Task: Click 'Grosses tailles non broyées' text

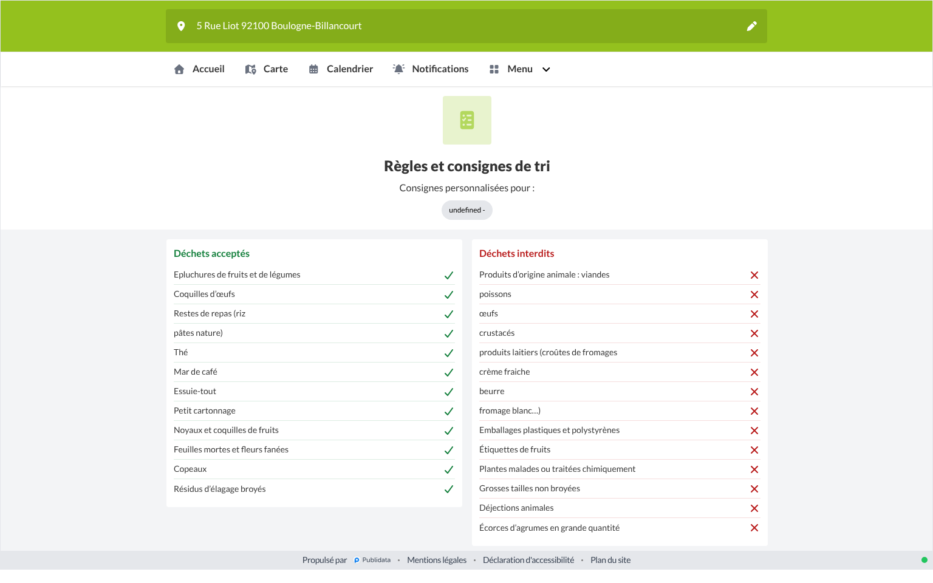Action: 530,488
